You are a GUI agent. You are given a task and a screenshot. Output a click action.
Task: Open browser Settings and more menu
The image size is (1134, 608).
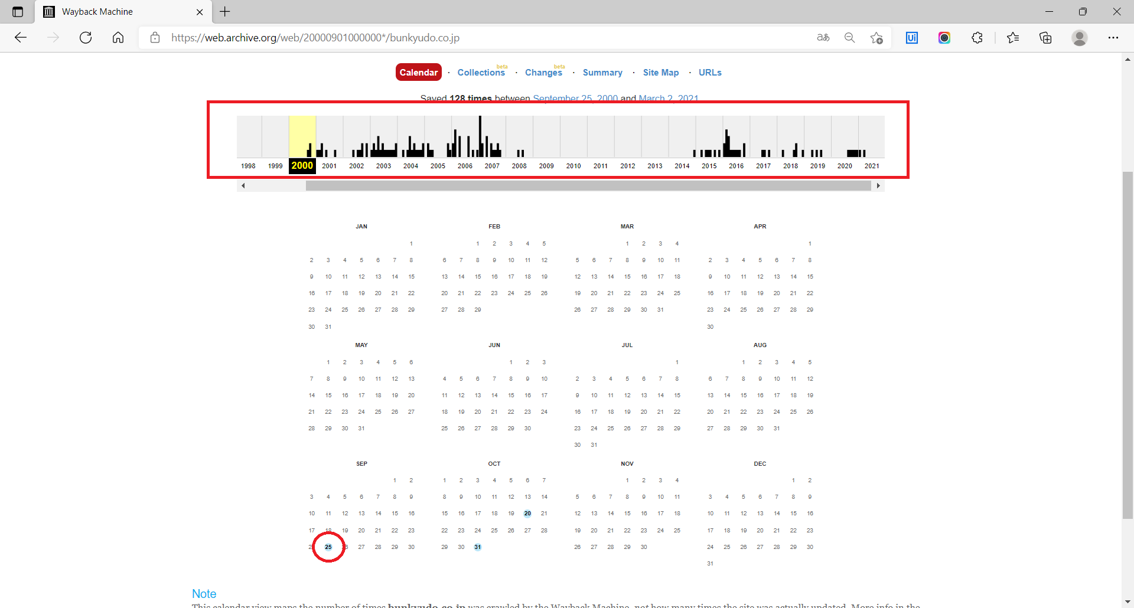1113,38
